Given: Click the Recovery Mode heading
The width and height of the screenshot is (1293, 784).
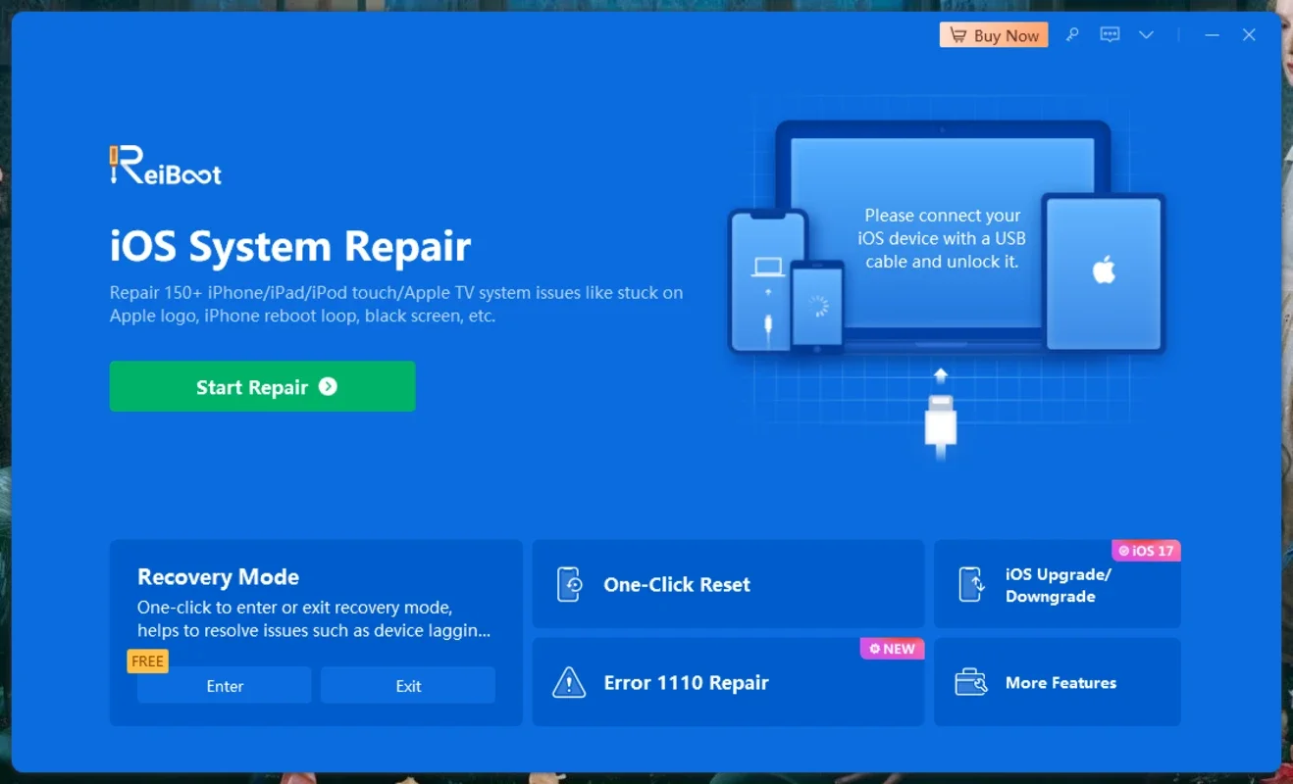Looking at the screenshot, I should 218,576.
